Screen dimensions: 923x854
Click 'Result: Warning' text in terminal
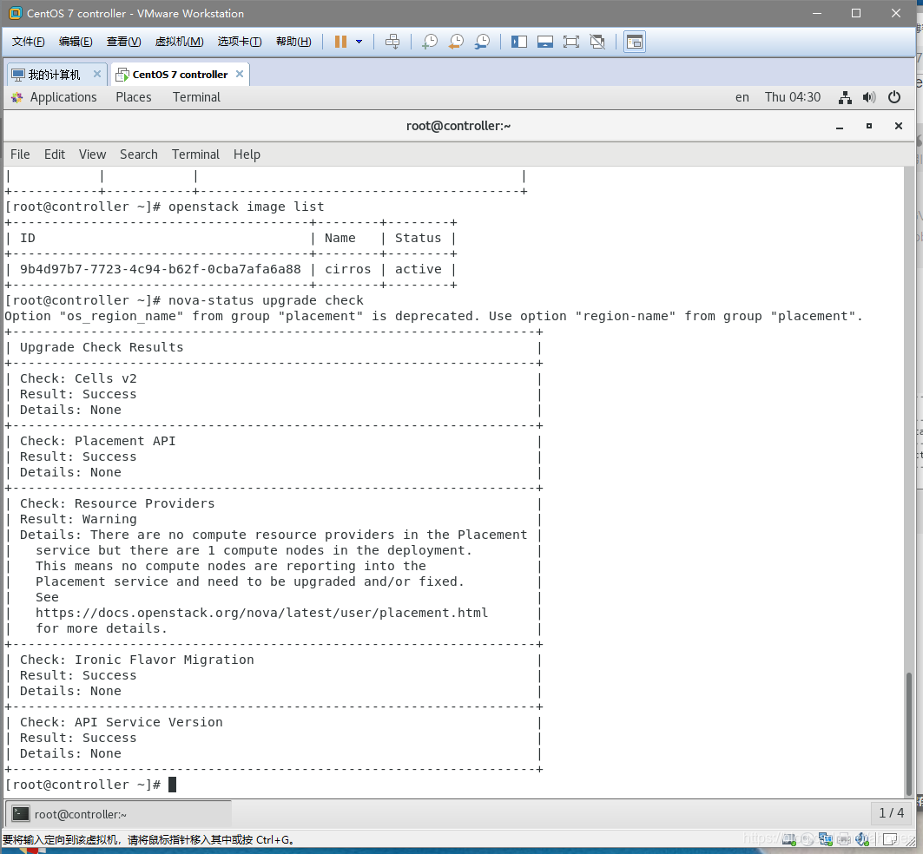(78, 519)
